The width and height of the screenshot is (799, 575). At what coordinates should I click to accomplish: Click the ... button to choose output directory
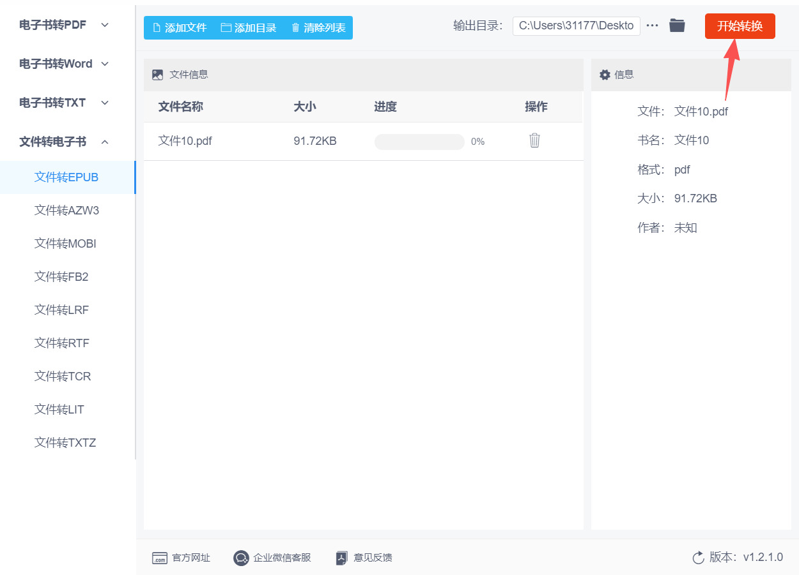(652, 26)
